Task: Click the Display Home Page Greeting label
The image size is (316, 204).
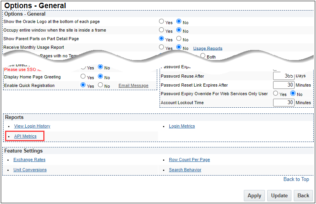Action: (x=32, y=77)
